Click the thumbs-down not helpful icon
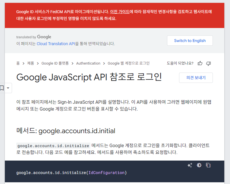Screen dimensions: 230x184 209,63
